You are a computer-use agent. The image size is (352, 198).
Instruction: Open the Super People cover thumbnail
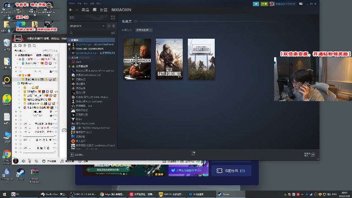202,59
